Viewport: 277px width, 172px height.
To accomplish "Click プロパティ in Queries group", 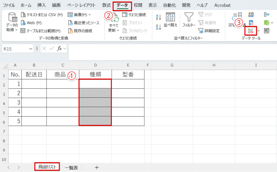I will 133,23.
